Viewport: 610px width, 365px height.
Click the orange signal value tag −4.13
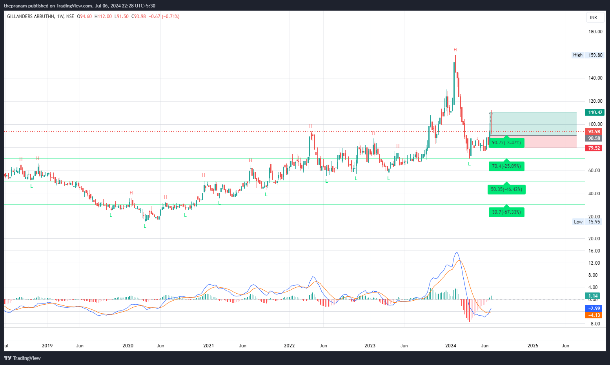click(594, 315)
